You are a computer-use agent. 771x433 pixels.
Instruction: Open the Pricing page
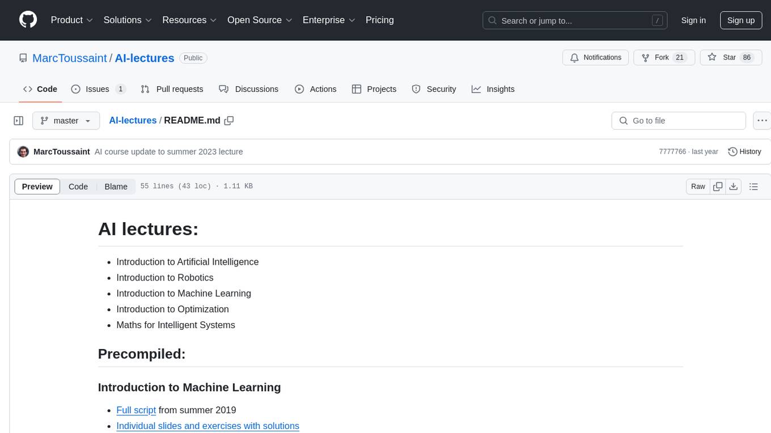coord(380,20)
